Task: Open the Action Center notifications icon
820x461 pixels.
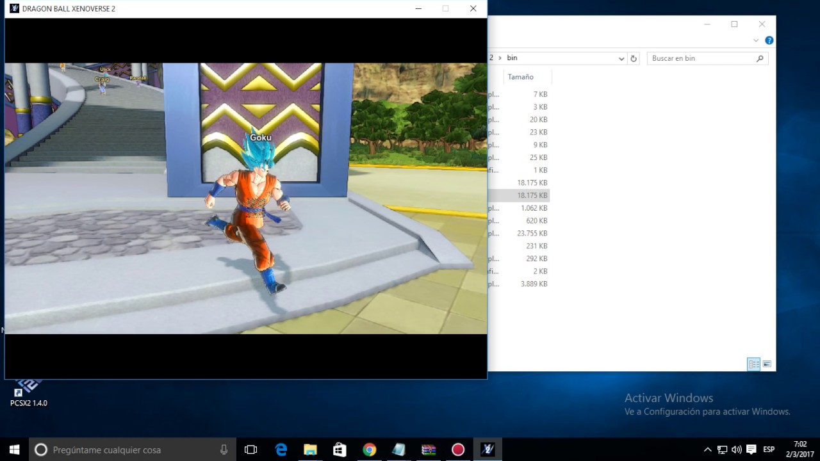Action: (751, 449)
